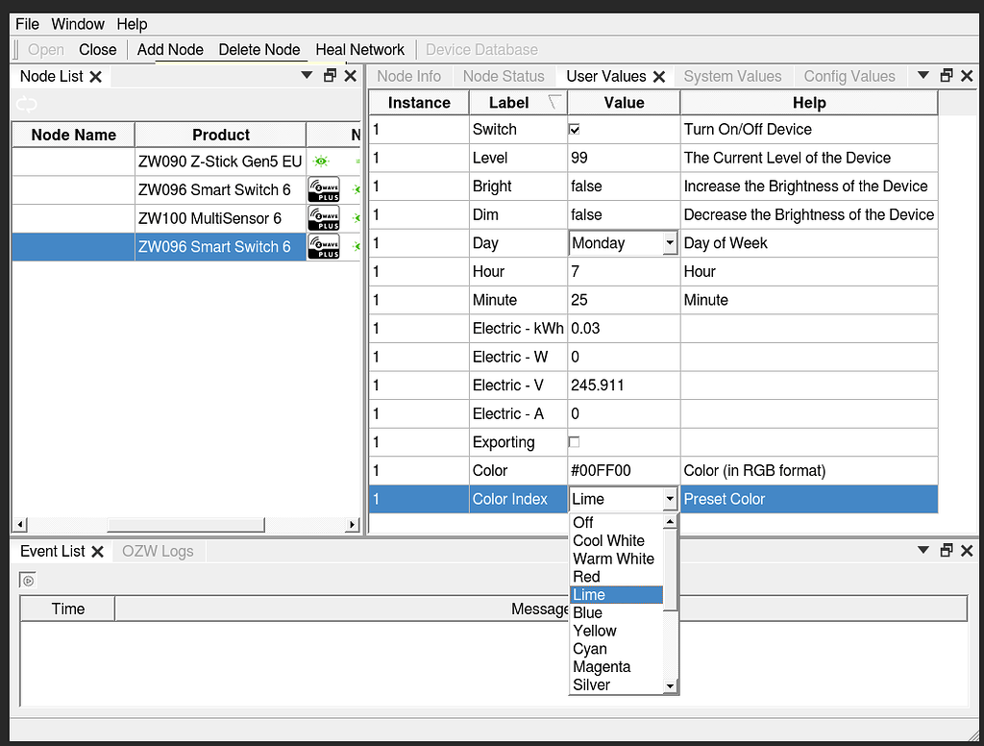
Task: Select Red in the Color Index dropdown list
Action: point(589,577)
